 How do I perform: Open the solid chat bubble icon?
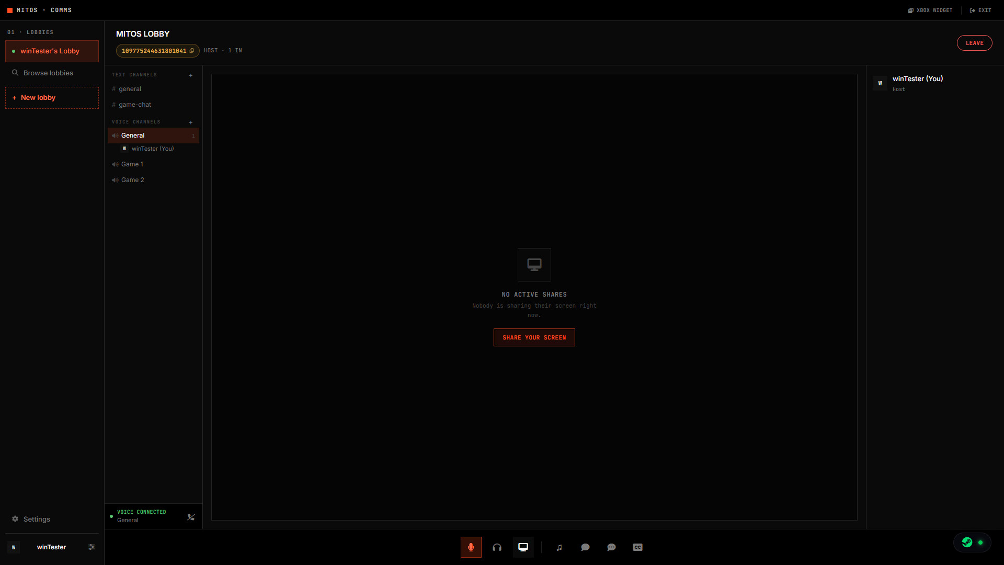click(585, 547)
